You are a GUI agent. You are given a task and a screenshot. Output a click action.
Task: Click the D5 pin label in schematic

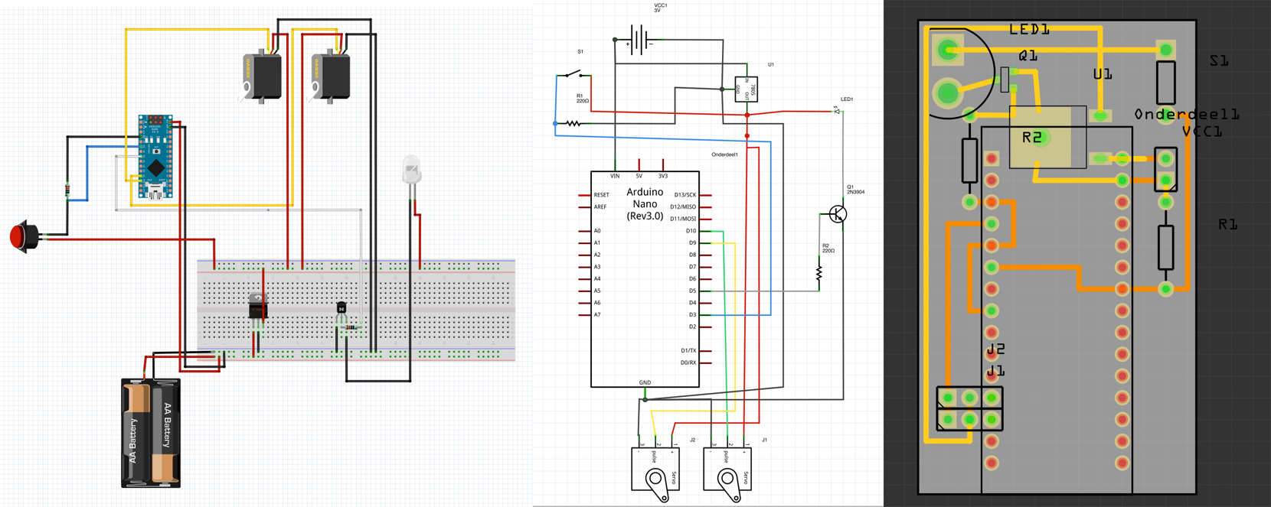coord(692,291)
